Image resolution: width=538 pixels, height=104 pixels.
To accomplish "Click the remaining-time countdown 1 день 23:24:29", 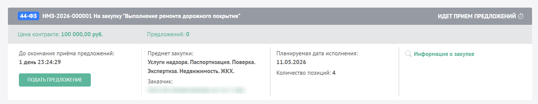I will (40, 62).
